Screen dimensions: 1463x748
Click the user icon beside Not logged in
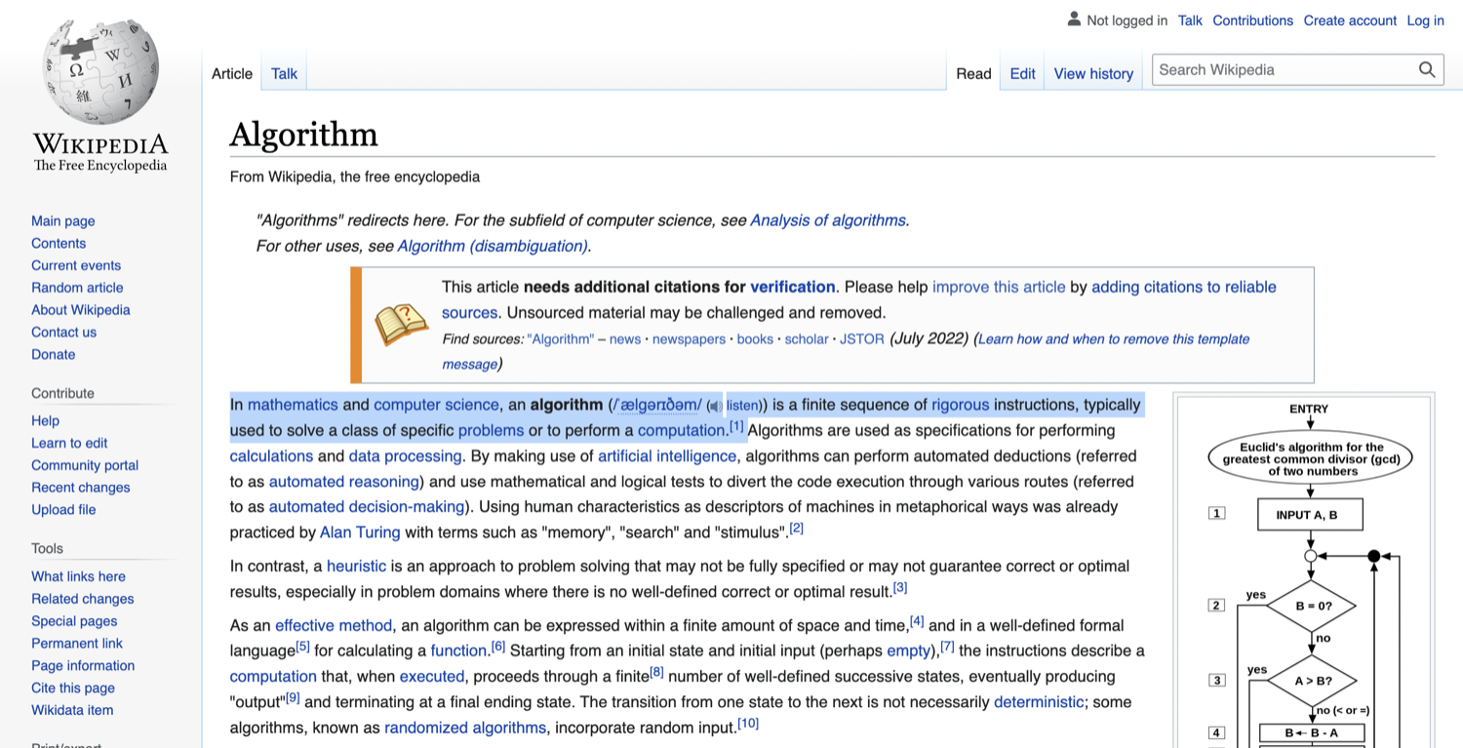(1074, 20)
